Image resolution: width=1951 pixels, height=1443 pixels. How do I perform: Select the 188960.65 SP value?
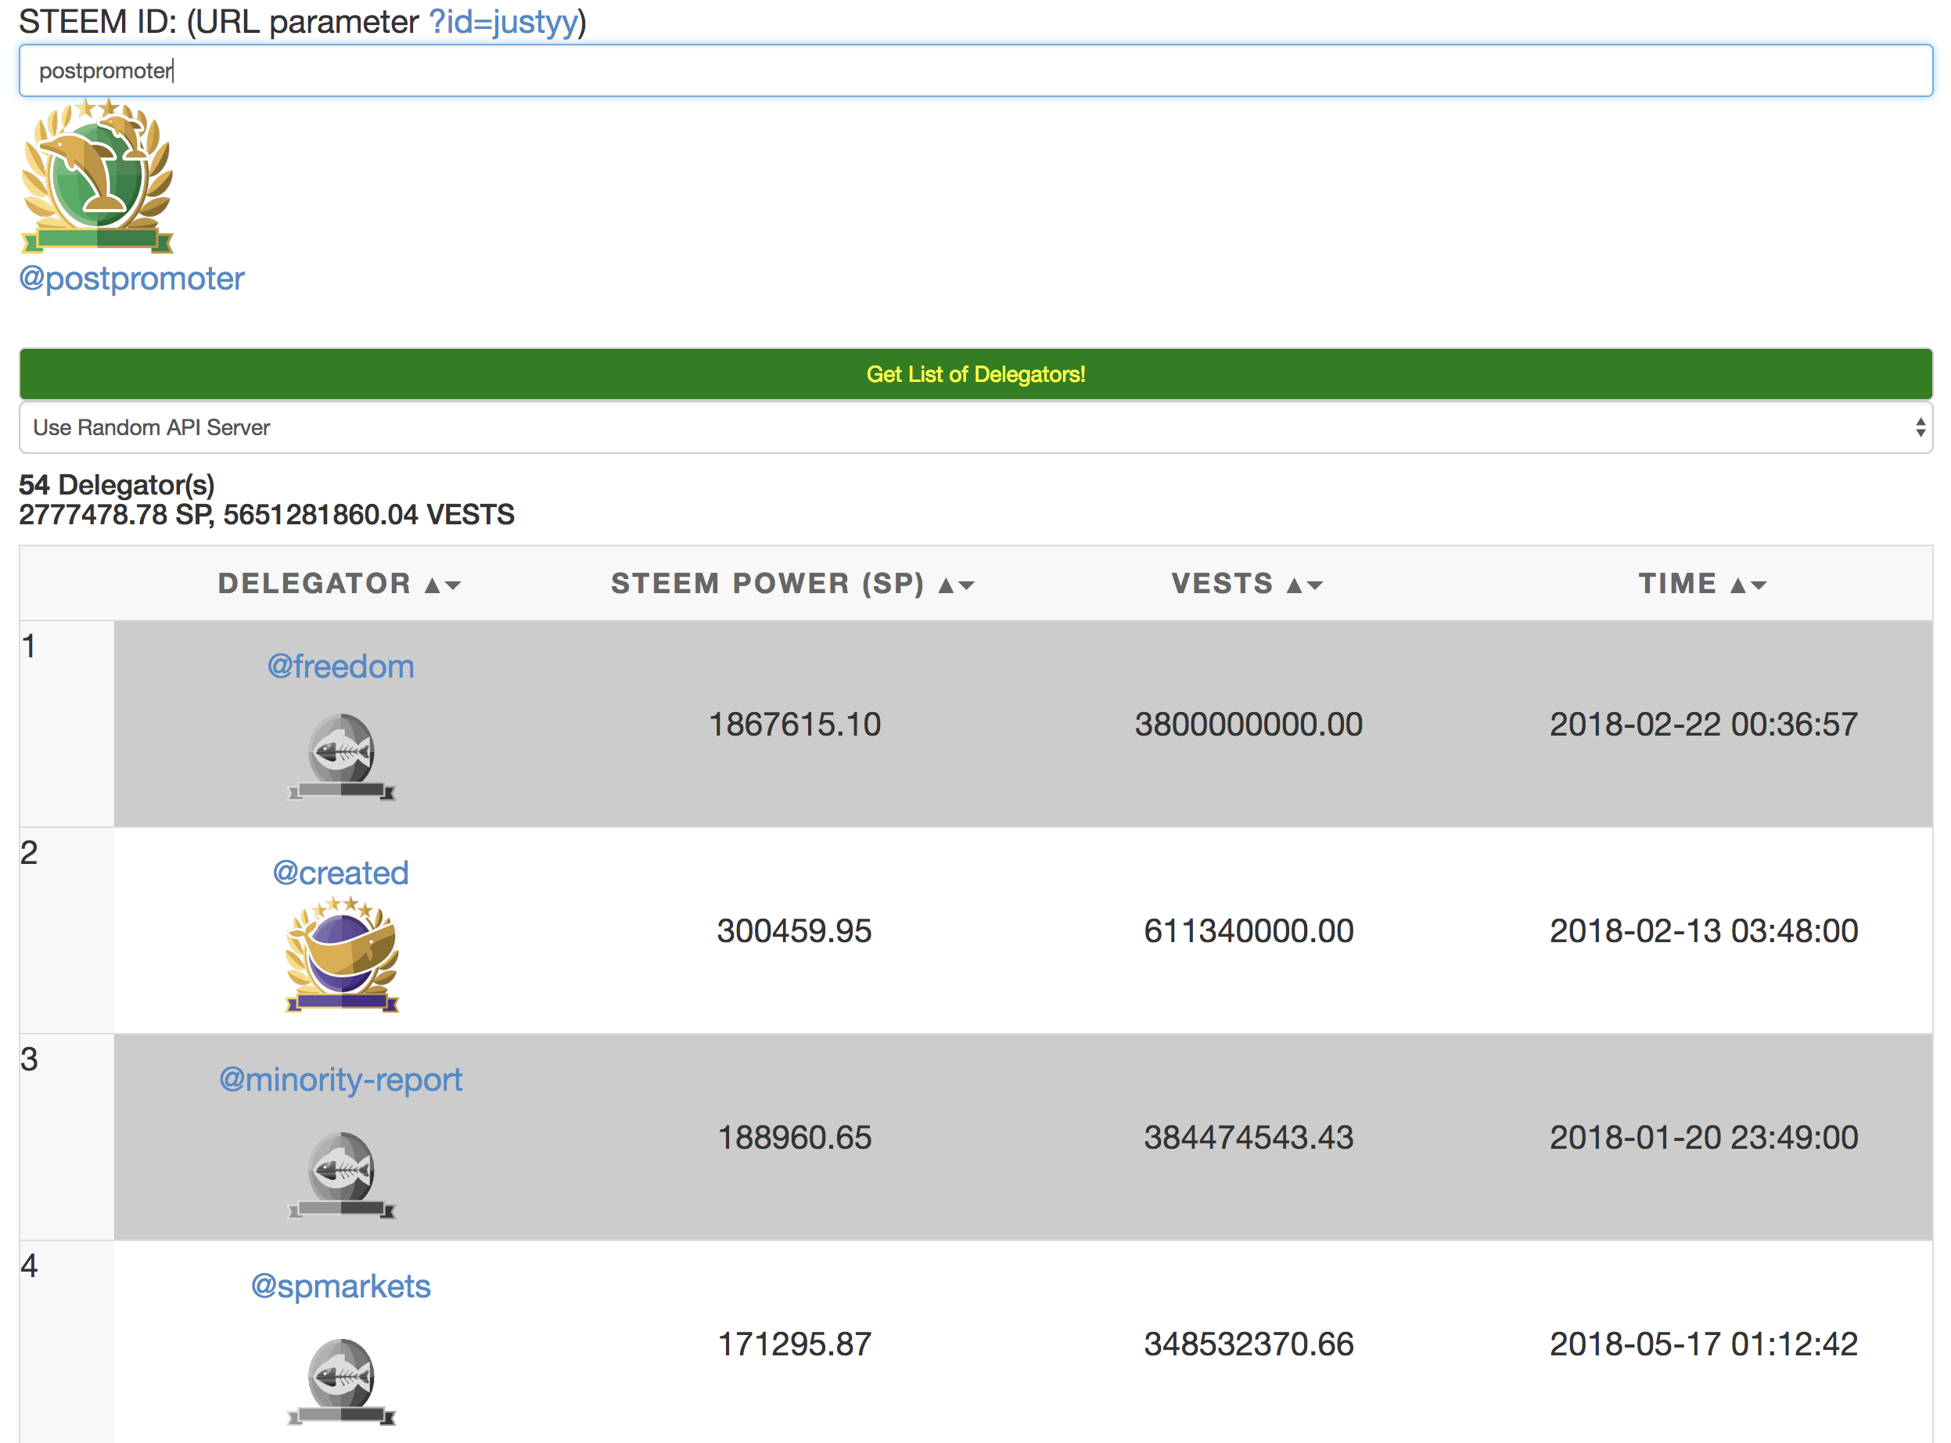(x=795, y=1137)
